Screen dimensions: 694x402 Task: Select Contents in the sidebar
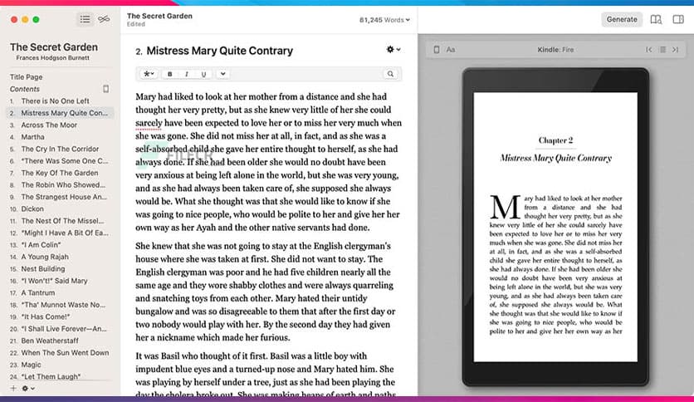[x=25, y=89]
